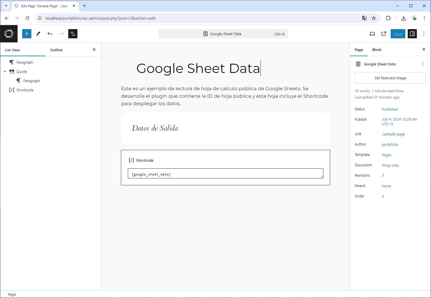Select the Shortcode block in list
The height and width of the screenshot is (298, 431).
[x=25, y=90]
